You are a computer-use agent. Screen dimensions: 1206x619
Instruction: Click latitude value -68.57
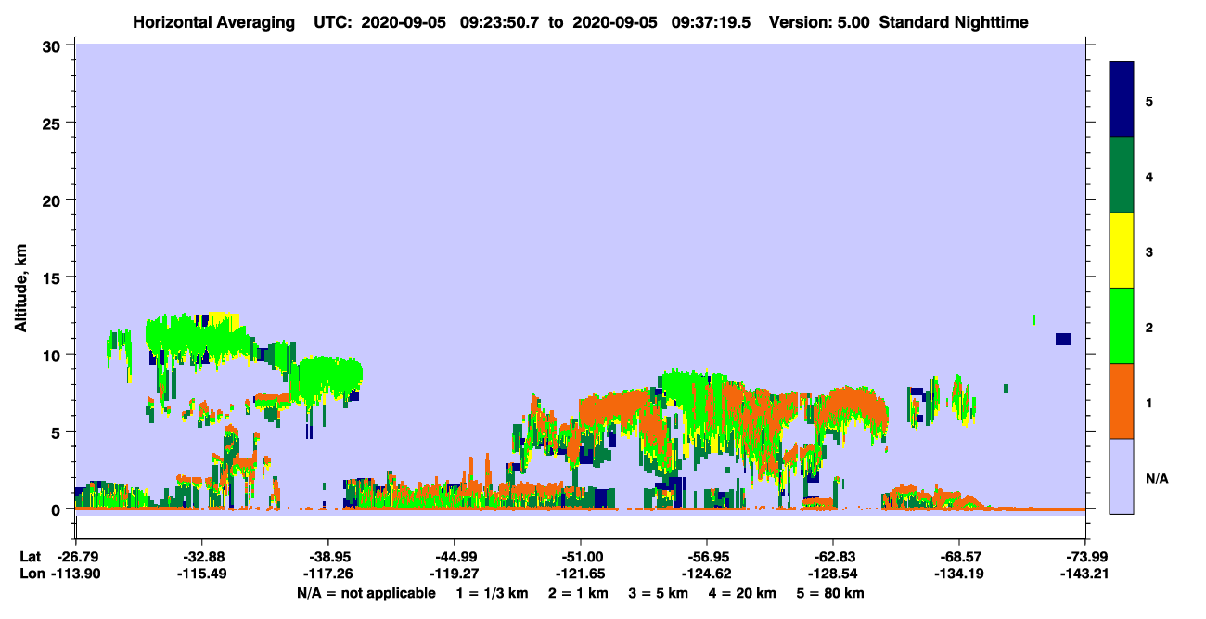point(959,557)
